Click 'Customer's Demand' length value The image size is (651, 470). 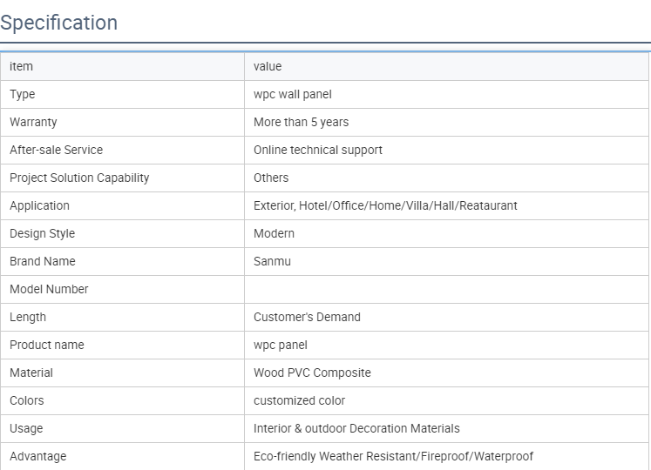tap(307, 317)
